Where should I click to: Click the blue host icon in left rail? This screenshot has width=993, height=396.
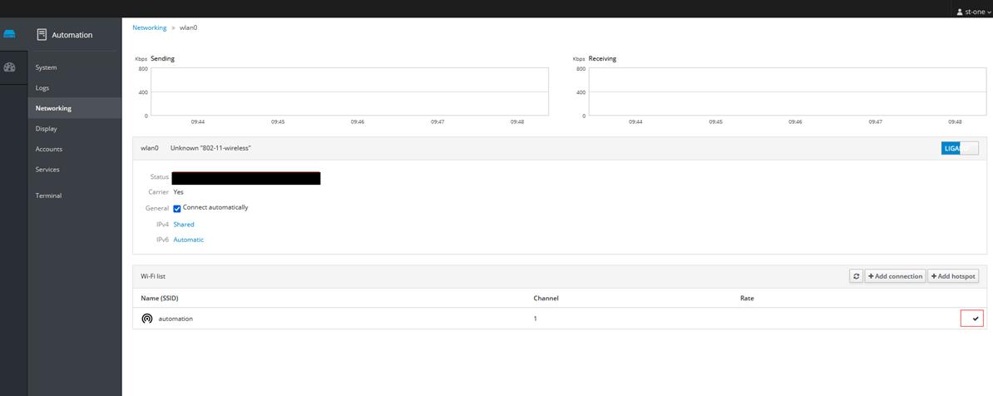pyautogui.click(x=10, y=34)
